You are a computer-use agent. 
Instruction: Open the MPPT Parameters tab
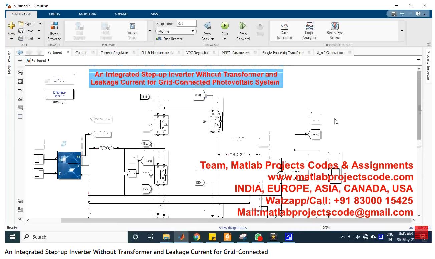pos(235,53)
